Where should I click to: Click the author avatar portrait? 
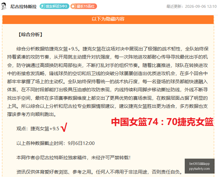[x=4, y=6]
